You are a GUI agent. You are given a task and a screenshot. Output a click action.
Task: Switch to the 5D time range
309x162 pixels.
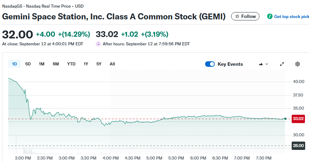point(28,64)
